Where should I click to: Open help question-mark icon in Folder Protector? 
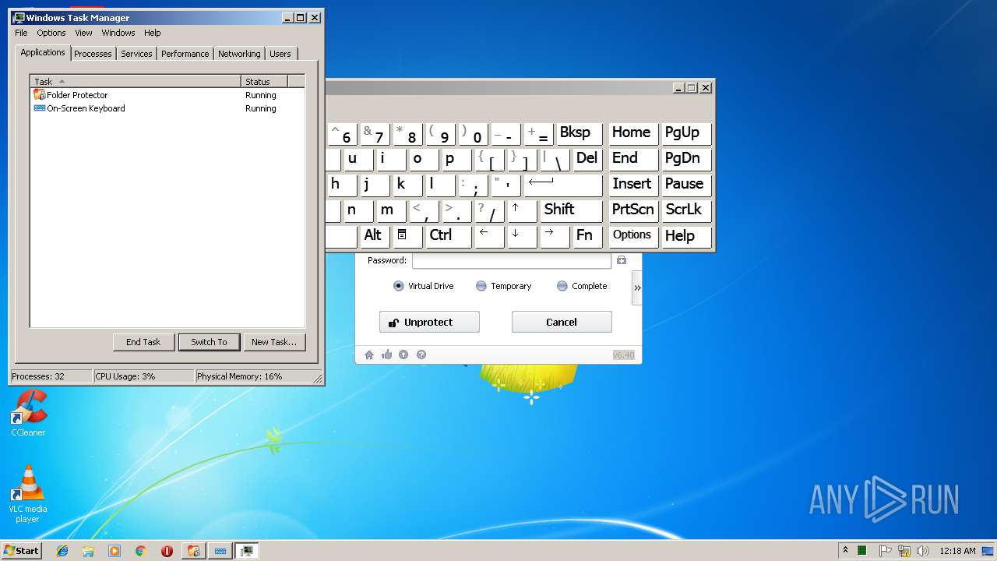tap(421, 355)
